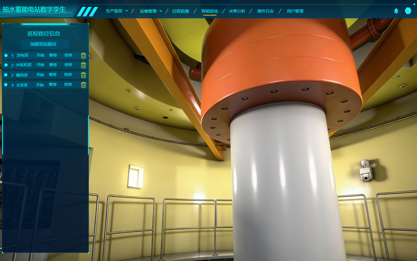Image resolution: width=417 pixels, height=261 pixels.
Task: Open the 操作日志 page
Action: (x=265, y=11)
